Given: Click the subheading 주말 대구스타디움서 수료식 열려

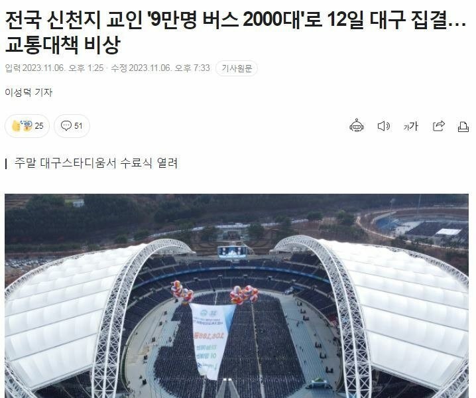Looking at the screenshot, I should (96, 163).
